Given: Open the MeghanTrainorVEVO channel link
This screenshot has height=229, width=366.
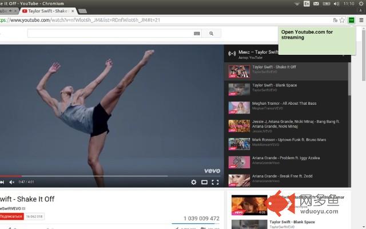Looking at the screenshot, I should (x=267, y=108).
